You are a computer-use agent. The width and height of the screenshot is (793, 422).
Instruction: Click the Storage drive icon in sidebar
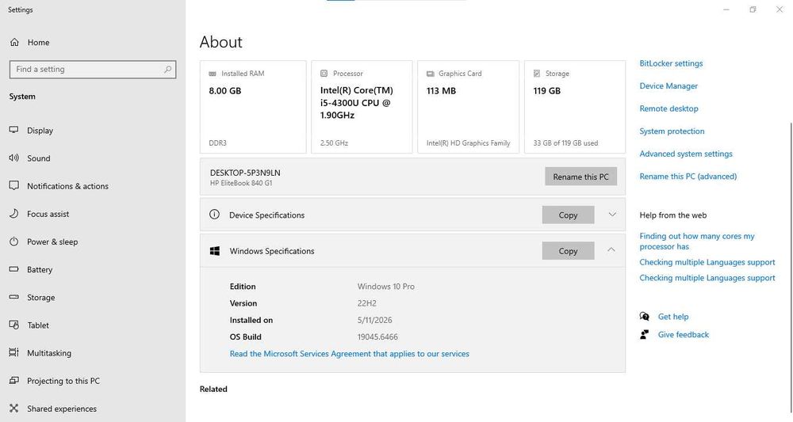13,297
